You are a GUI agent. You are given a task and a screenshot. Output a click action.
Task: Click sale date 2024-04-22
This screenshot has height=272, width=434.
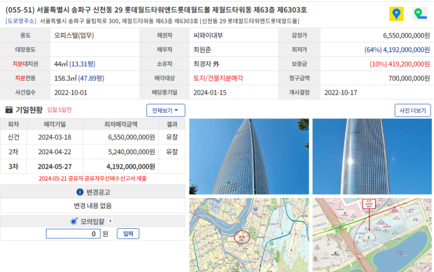pos(54,152)
